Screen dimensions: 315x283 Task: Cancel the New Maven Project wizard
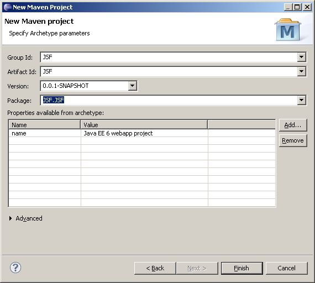[x=287, y=268]
